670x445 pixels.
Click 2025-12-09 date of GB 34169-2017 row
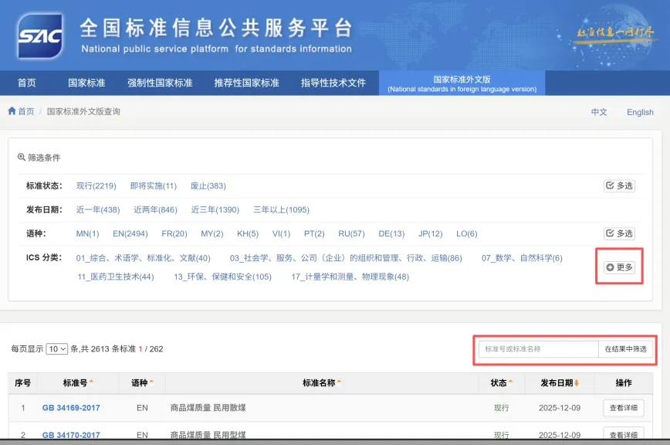click(x=560, y=408)
